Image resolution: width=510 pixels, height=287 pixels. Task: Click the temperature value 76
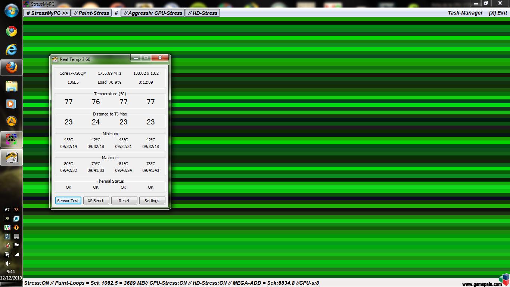click(96, 102)
